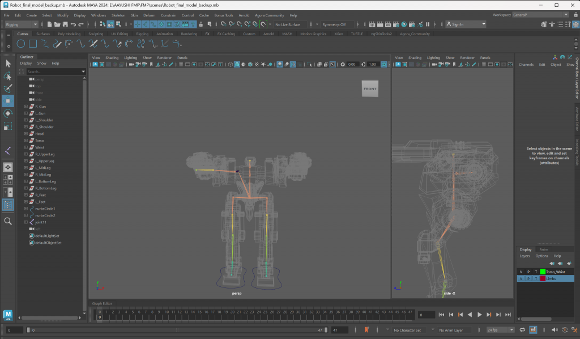The height and width of the screenshot is (339, 580).
Task: Click the Save Scene icon
Action: 66,24
